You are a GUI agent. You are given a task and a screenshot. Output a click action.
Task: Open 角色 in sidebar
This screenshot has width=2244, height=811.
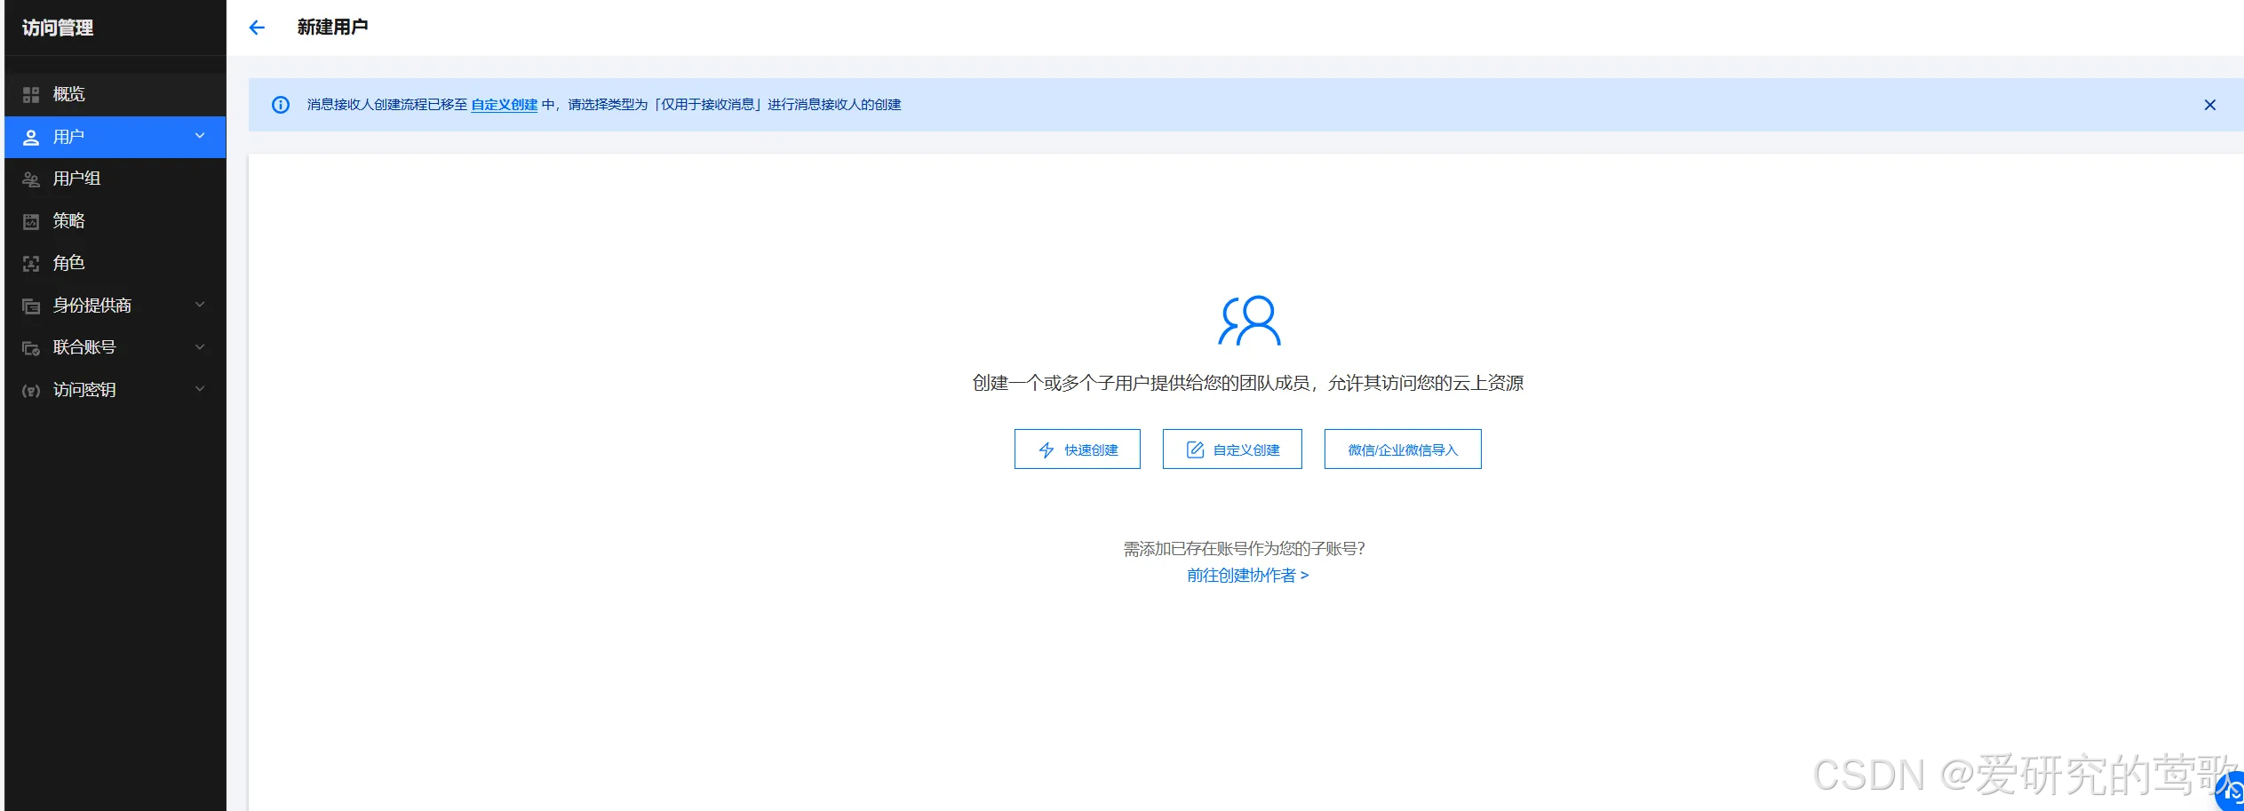115,264
